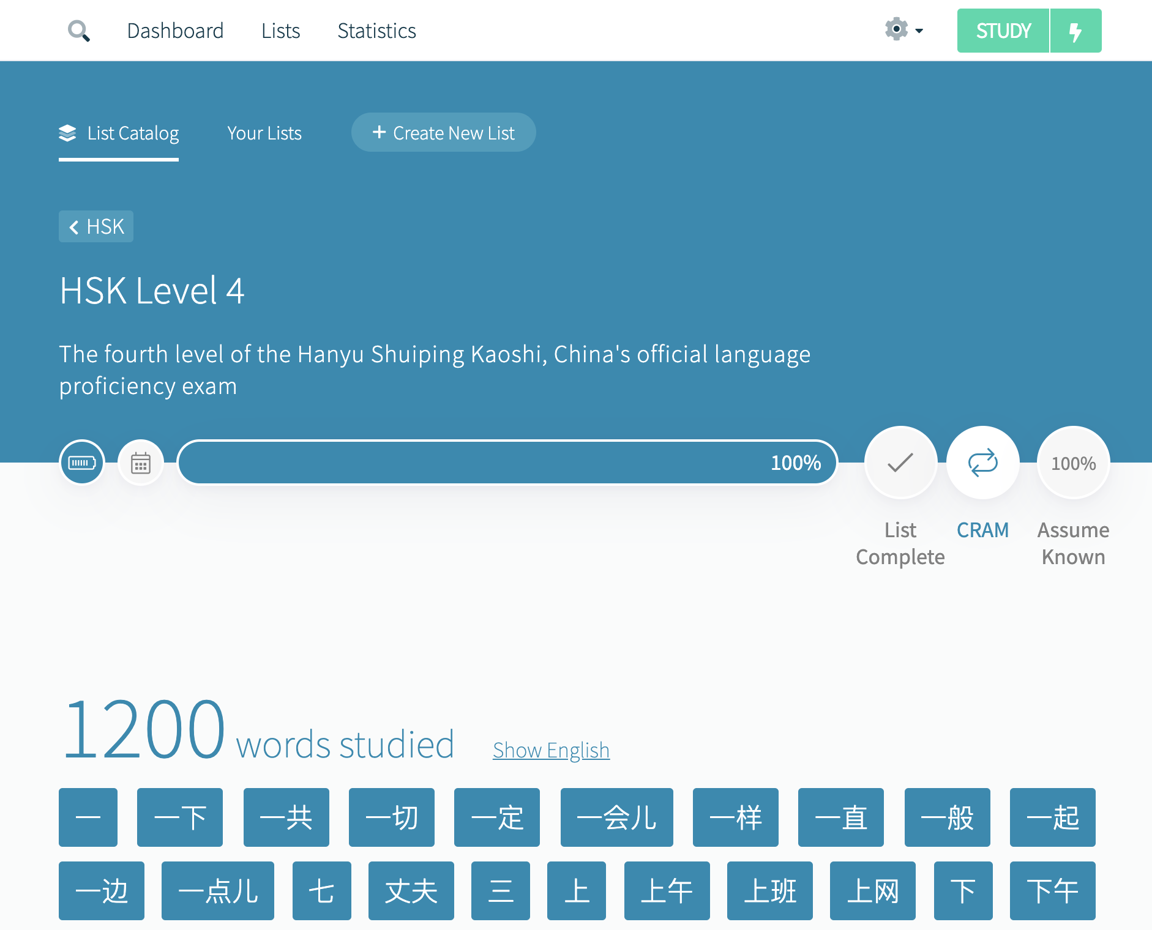Go to Dashboard

click(x=175, y=31)
